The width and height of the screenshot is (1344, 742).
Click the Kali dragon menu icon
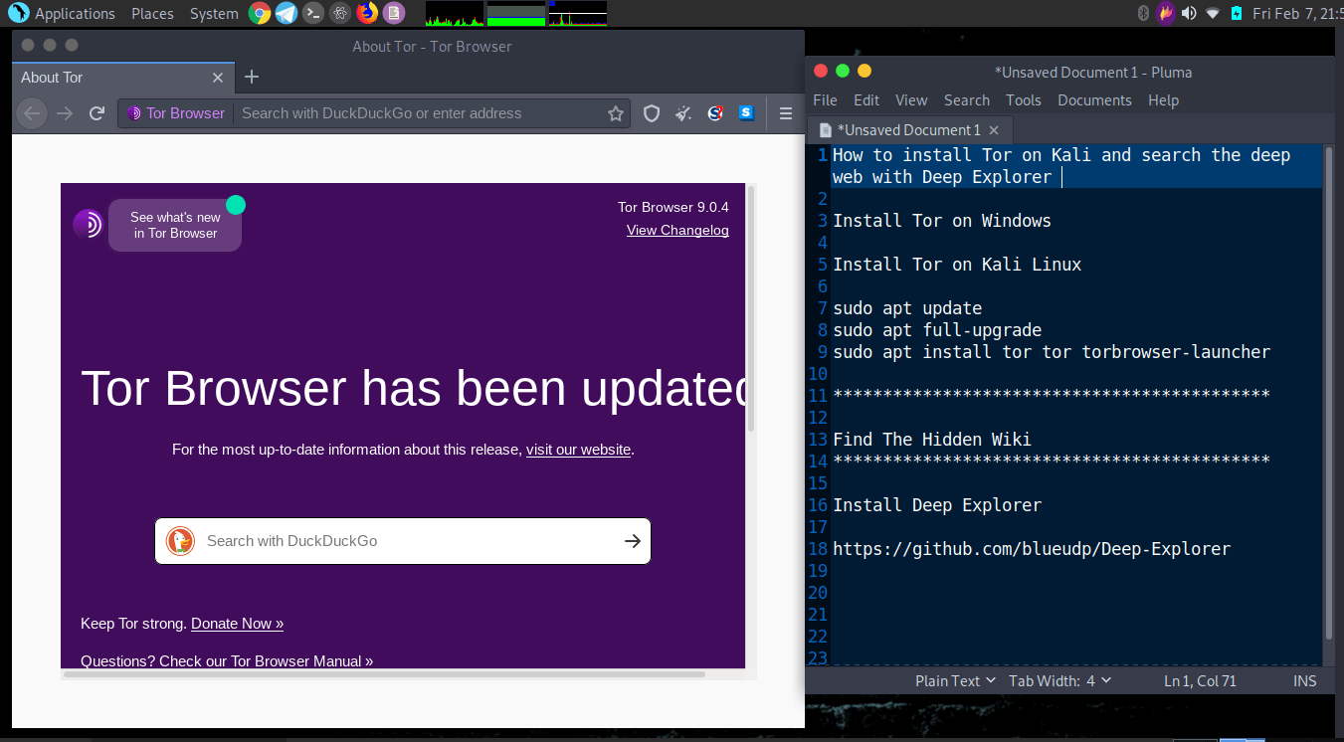(x=18, y=13)
